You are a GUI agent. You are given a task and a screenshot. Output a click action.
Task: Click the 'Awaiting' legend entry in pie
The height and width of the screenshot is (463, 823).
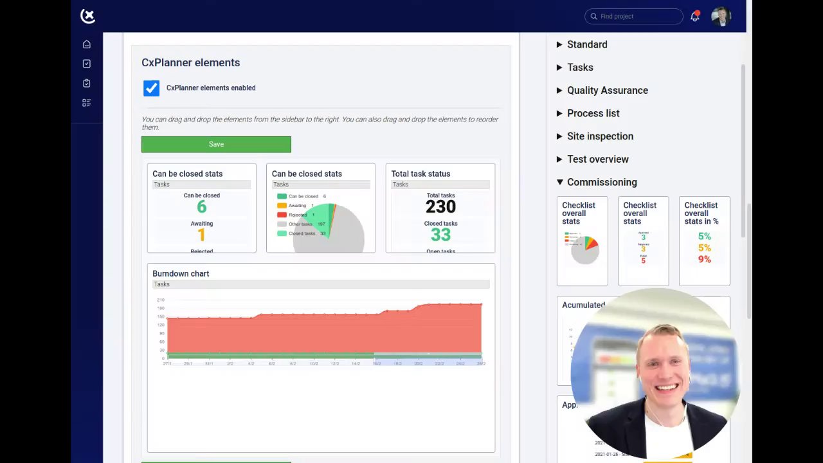(x=296, y=206)
